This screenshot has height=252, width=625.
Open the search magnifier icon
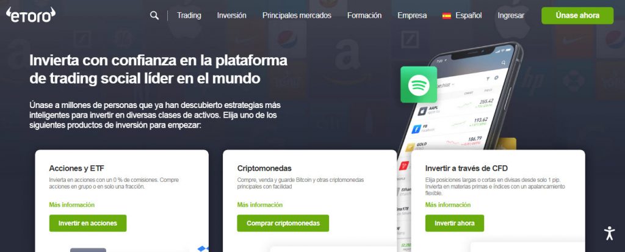coord(154,15)
